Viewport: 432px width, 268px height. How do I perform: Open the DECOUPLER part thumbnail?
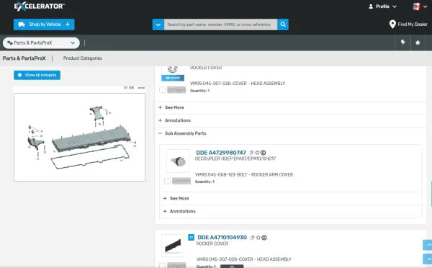(x=178, y=161)
